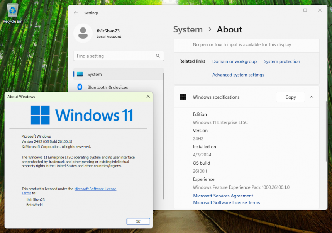Open Advanced system settings
The height and width of the screenshot is (233, 332).
click(238, 75)
